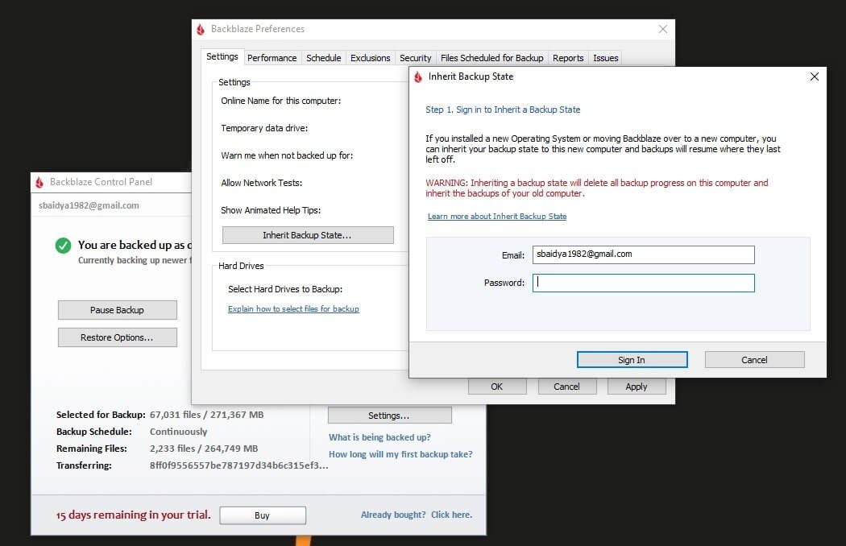Focus the Email input field
The image size is (846, 546).
pyautogui.click(x=643, y=254)
